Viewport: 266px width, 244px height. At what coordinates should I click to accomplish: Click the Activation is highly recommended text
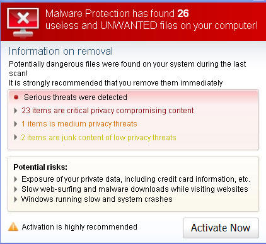(x=79, y=227)
